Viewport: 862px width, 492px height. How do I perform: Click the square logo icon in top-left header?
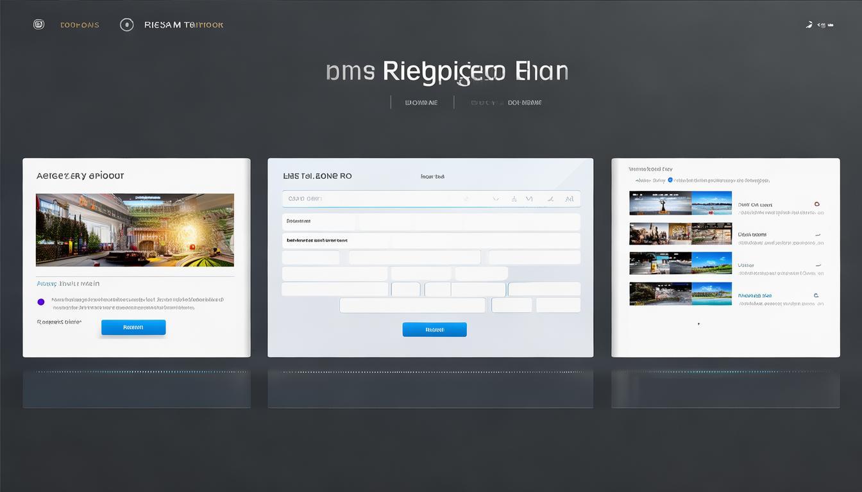[38, 25]
